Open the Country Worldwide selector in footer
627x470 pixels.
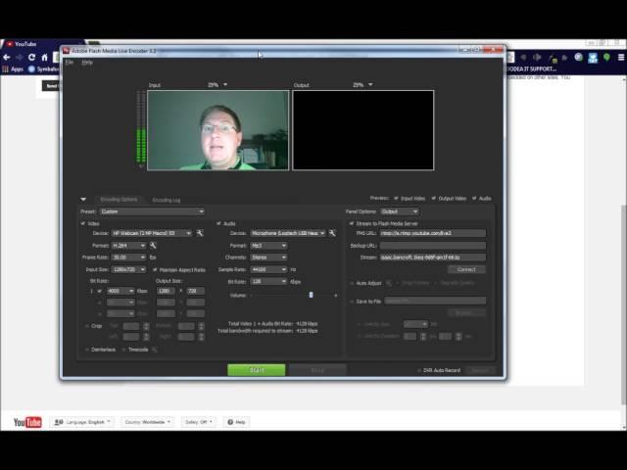(x=148, y=422)
